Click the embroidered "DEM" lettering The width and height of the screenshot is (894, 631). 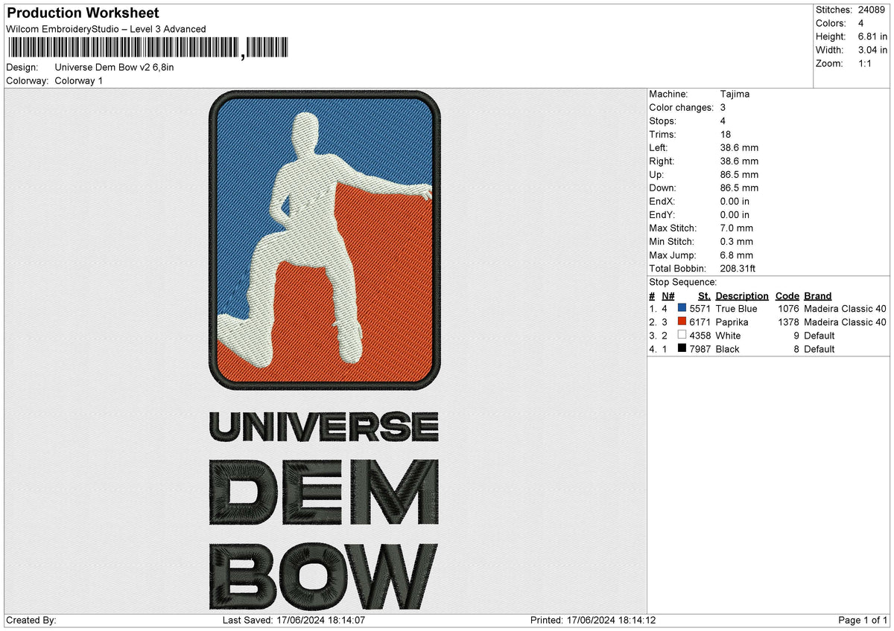pos(324,493)
